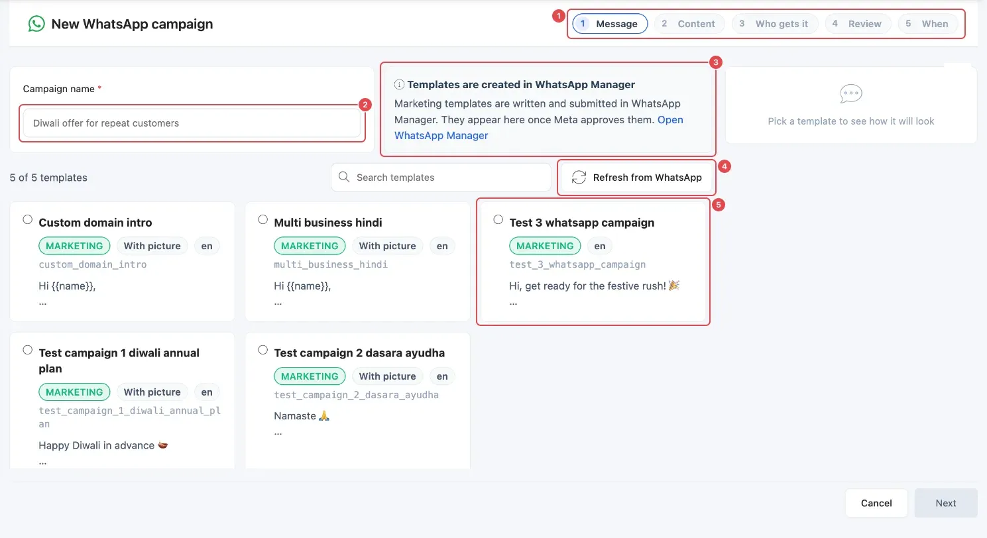Click the Campaign name input field
987x538 pixels.
pos(192,123)
